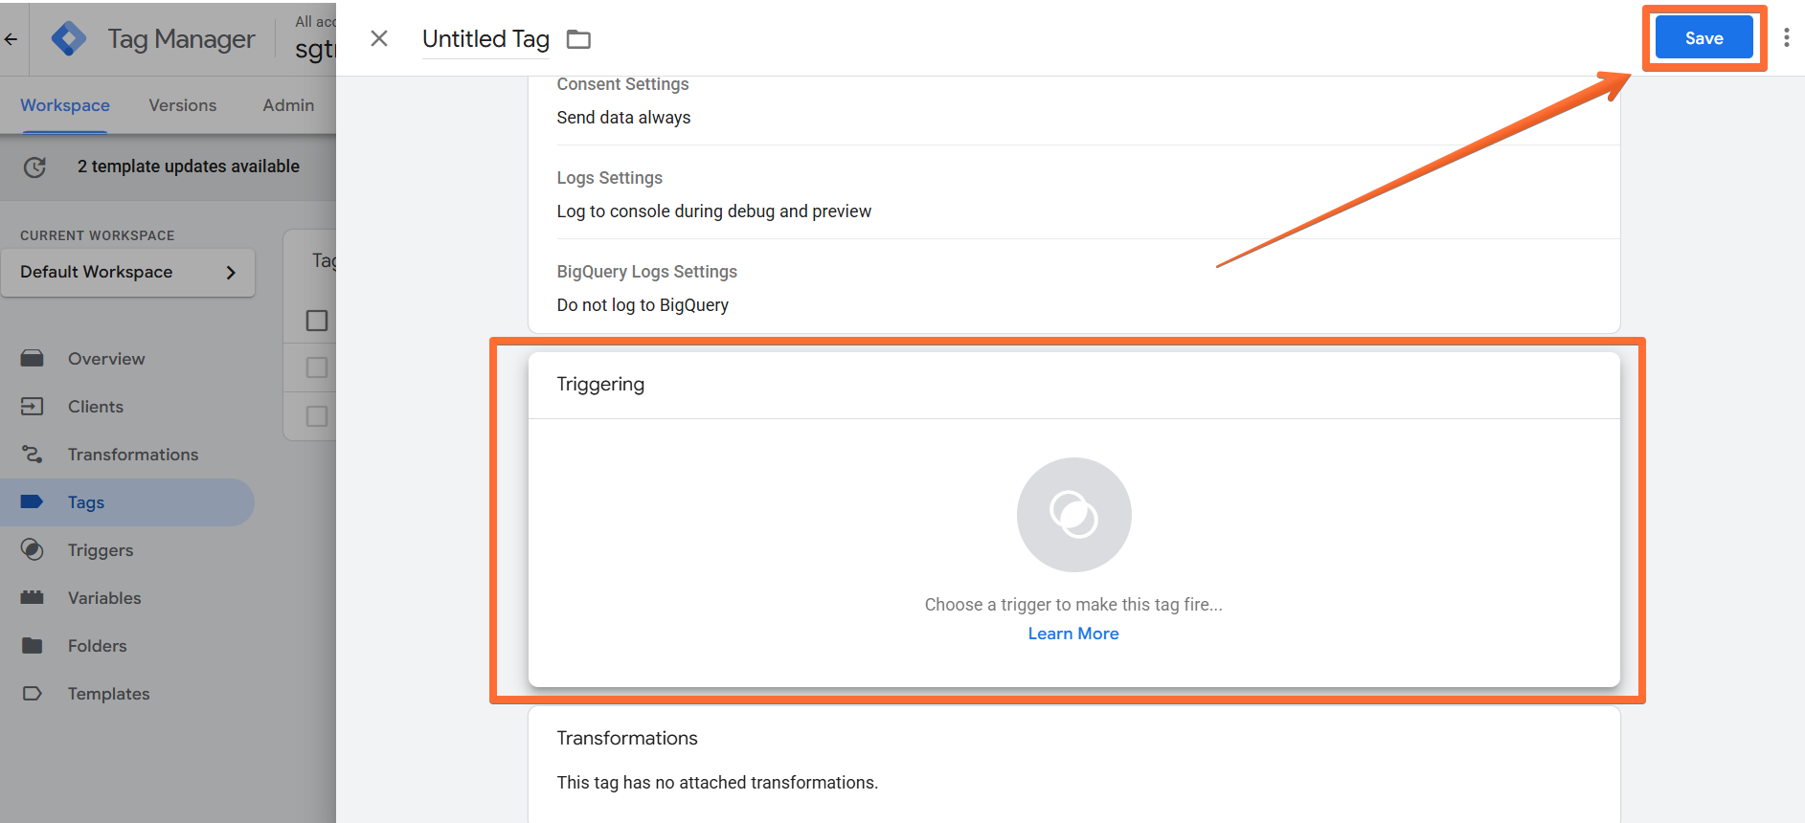Click the Clients arrow-box icon
This screenshot has height=823, width=1805.
pos(32,406)
